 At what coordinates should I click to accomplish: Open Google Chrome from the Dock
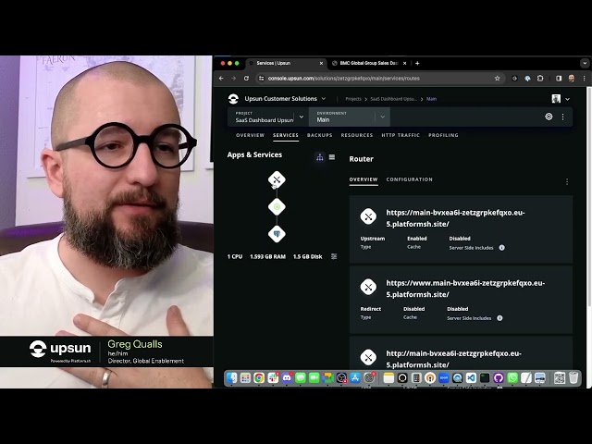point(259,378)
